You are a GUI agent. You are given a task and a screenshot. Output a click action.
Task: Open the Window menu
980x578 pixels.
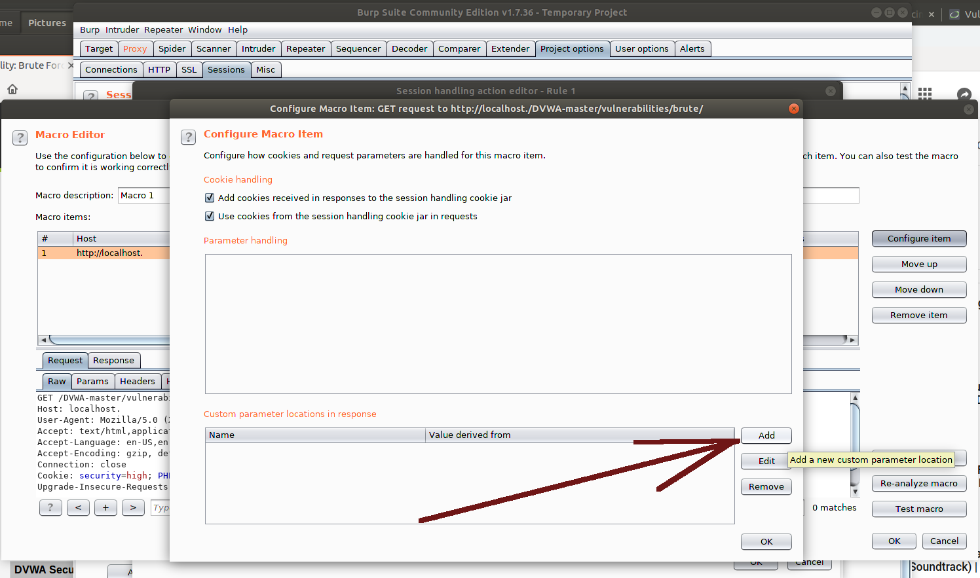click(205, 29)
